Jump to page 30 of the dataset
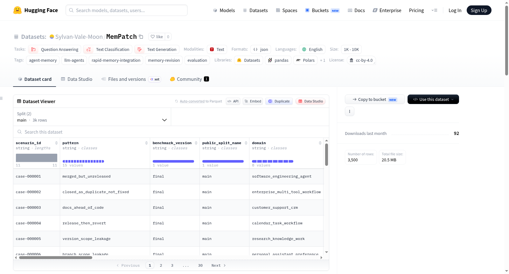Screen dimensions: 509x274 click(x=200, y=265)
